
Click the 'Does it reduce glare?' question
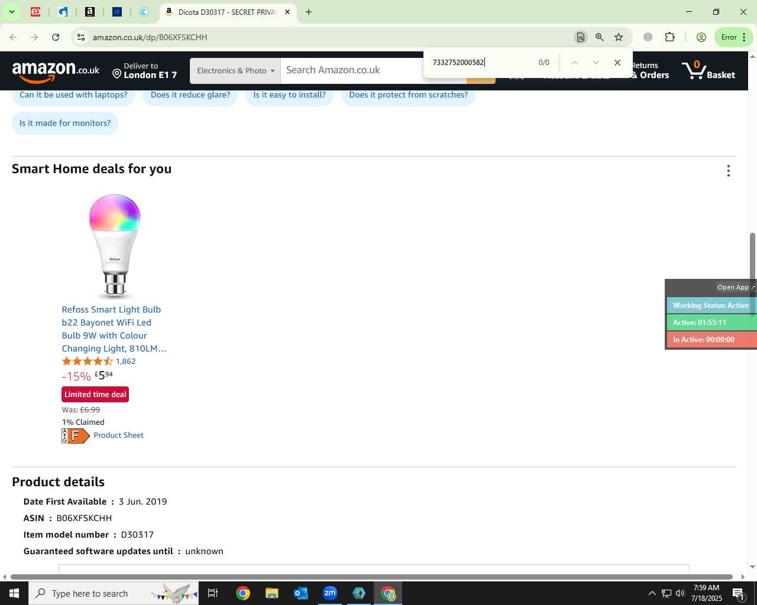tap(190, 95)
